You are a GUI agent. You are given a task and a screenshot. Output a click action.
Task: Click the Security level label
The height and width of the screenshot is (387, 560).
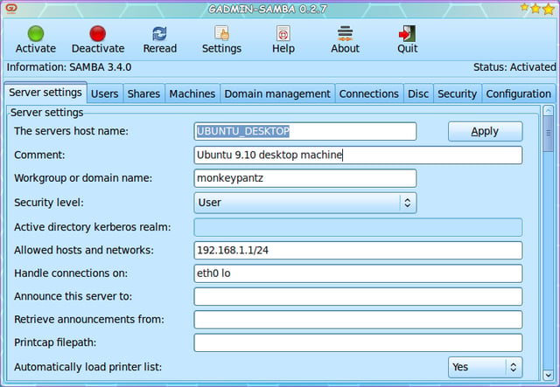(49, 203)
